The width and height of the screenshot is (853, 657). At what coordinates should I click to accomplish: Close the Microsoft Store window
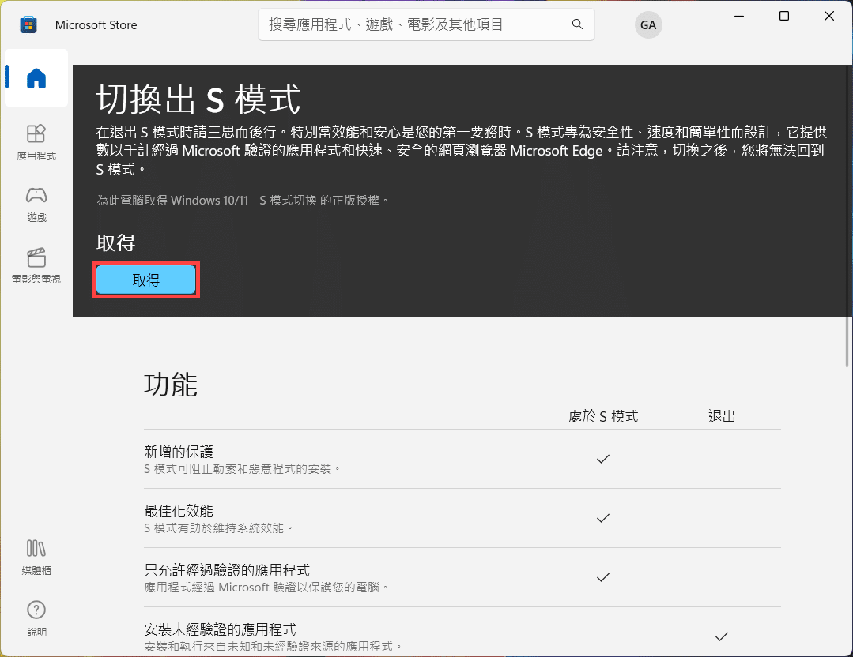tap(828, 17)
